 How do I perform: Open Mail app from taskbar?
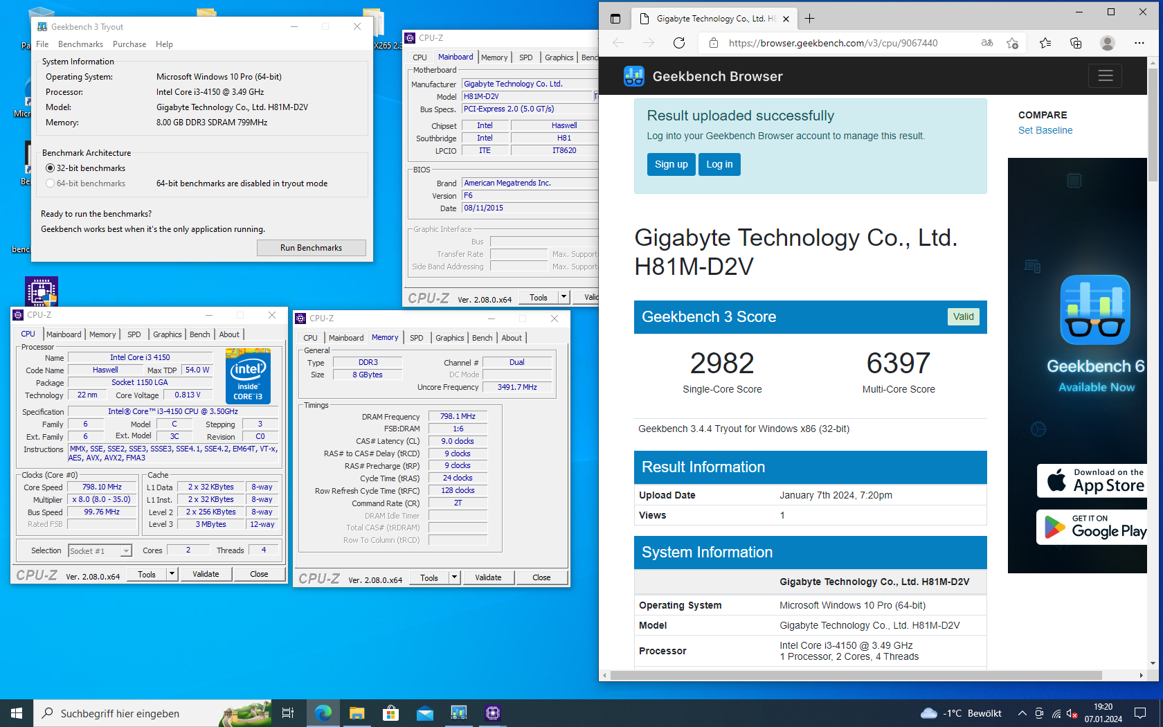pos(425,713)
